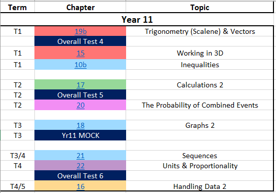Viewport: 276px width, 193px height.
Task: Open the chapter 22 link
Action: click(81, 166)
